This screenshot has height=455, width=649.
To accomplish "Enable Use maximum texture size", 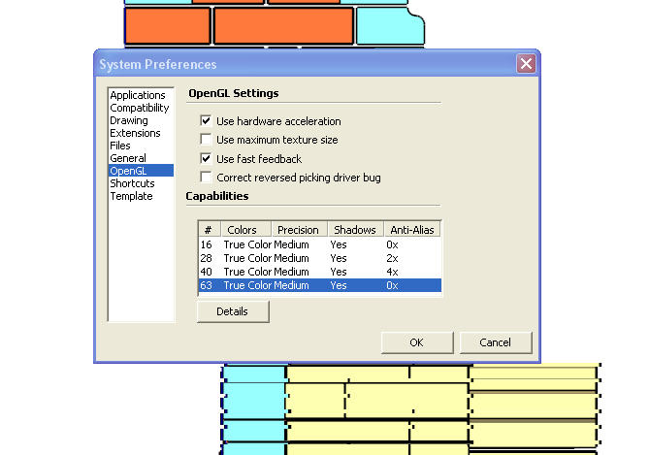I will (x=206, y=140).
